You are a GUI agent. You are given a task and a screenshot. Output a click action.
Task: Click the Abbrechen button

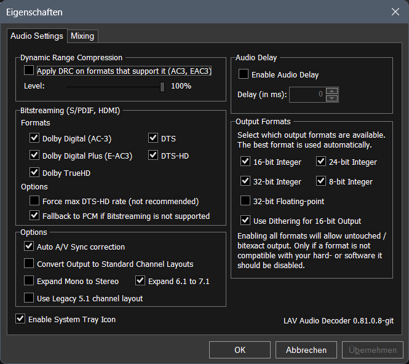306,350
